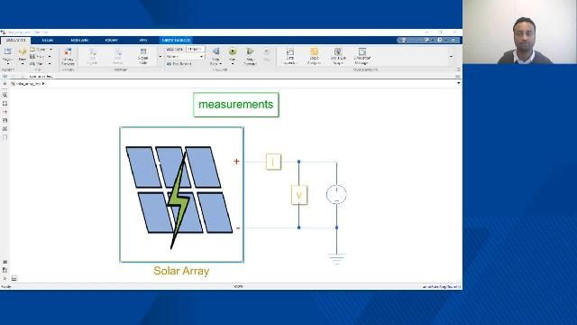Switch to the Modeling tab
The image size is (577, 325).
click(x=79, y=40)
